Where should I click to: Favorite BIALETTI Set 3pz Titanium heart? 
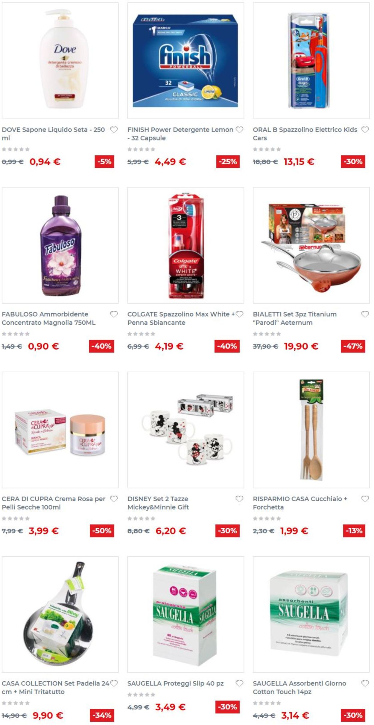(365, 314)
